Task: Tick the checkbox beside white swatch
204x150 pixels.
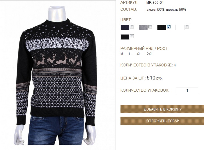Action: coord(187,27)
